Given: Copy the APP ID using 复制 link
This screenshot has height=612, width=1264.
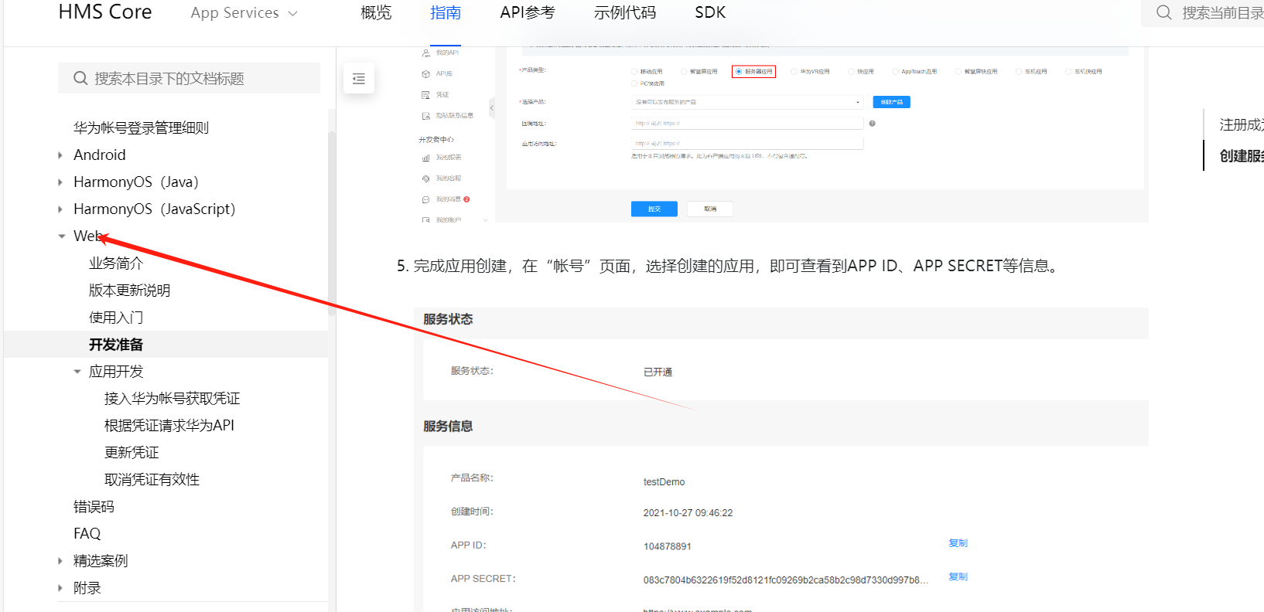Looking at the screenshot, I should tap(958, 543).
